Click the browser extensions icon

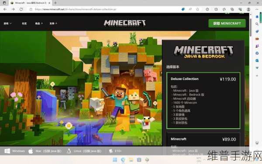(207, 9)
